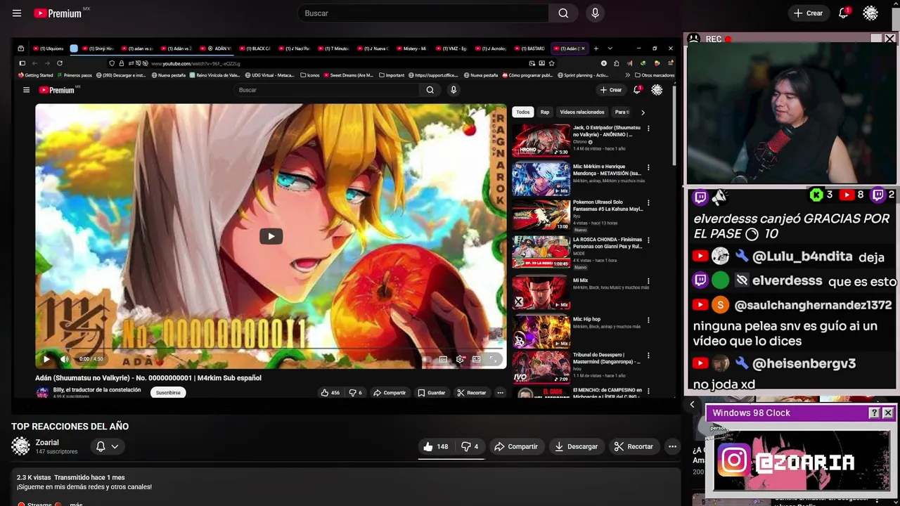Focus the top Buscar search field

point(423,13)
